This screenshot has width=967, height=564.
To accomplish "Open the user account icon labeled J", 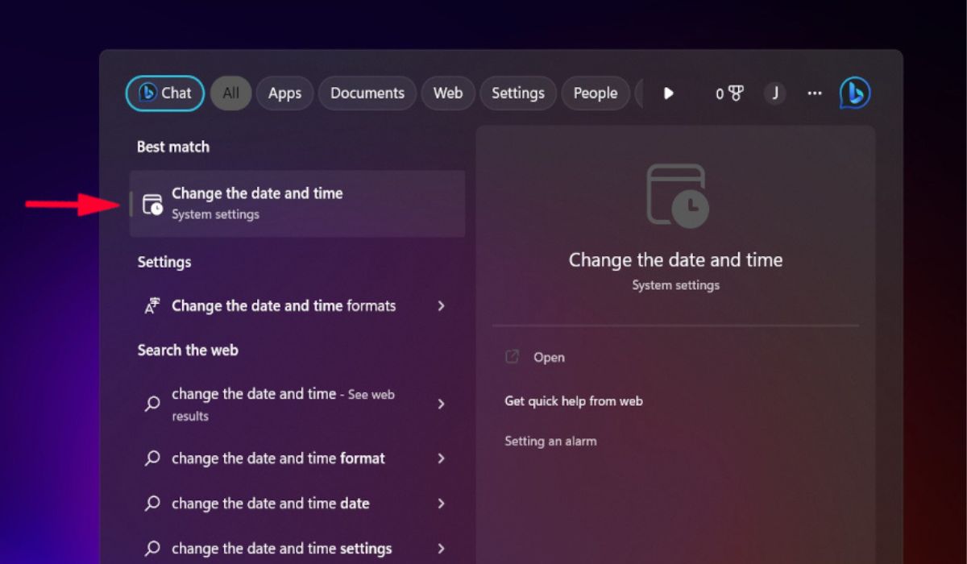I will click(774, 93).
